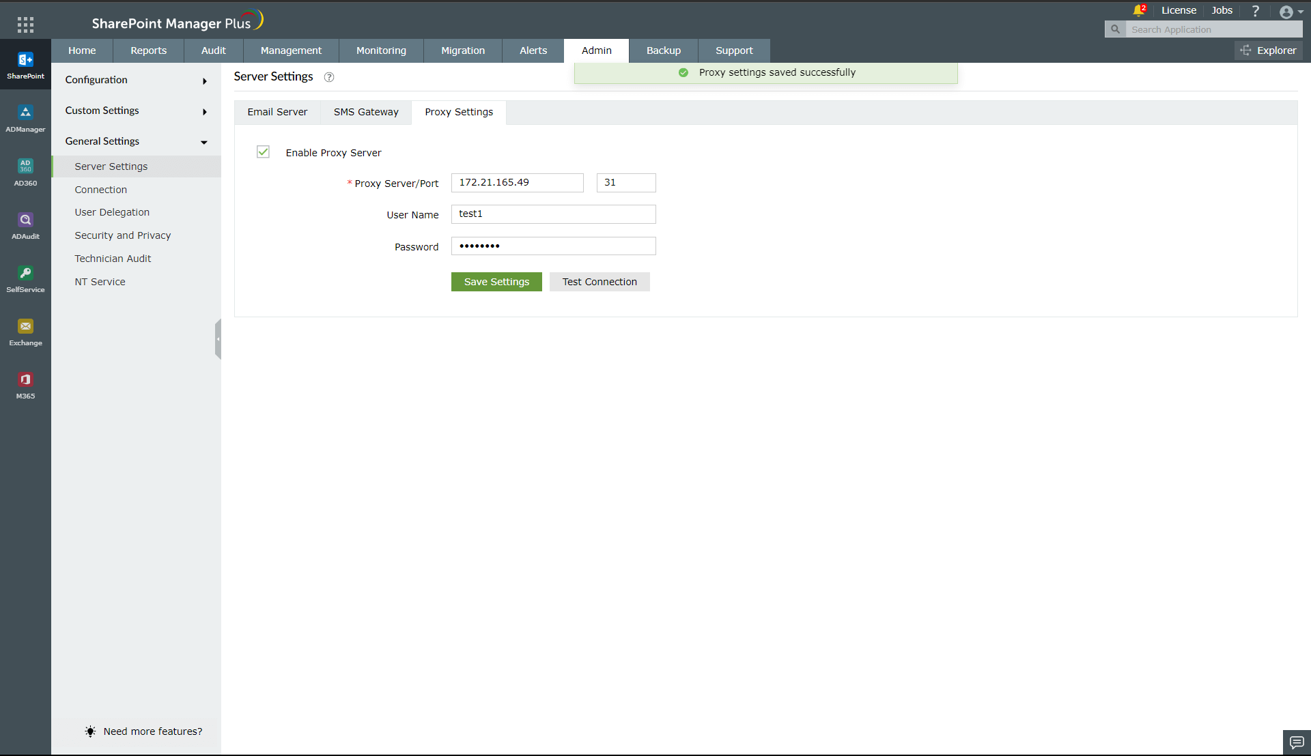Open the Explorer panel at top right

pyautogui.click(x=1268, y=50)
